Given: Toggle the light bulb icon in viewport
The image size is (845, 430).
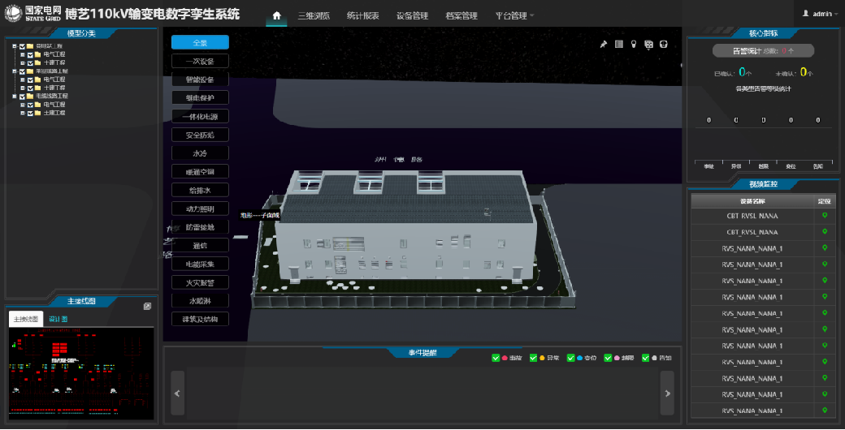Looking at the screenshot, I should point(634,44).
